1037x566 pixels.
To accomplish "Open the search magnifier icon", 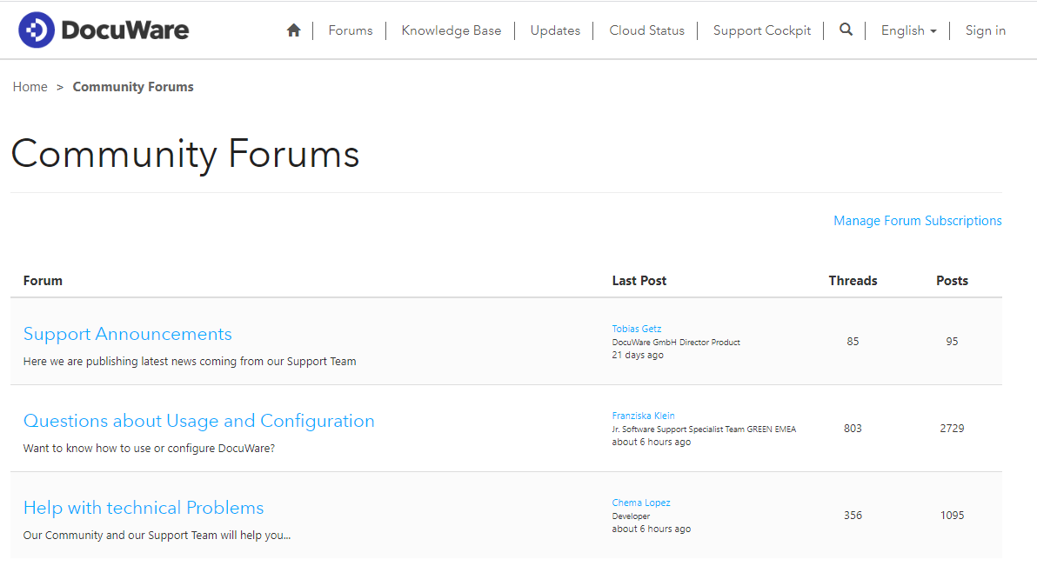I will [846, 30].
